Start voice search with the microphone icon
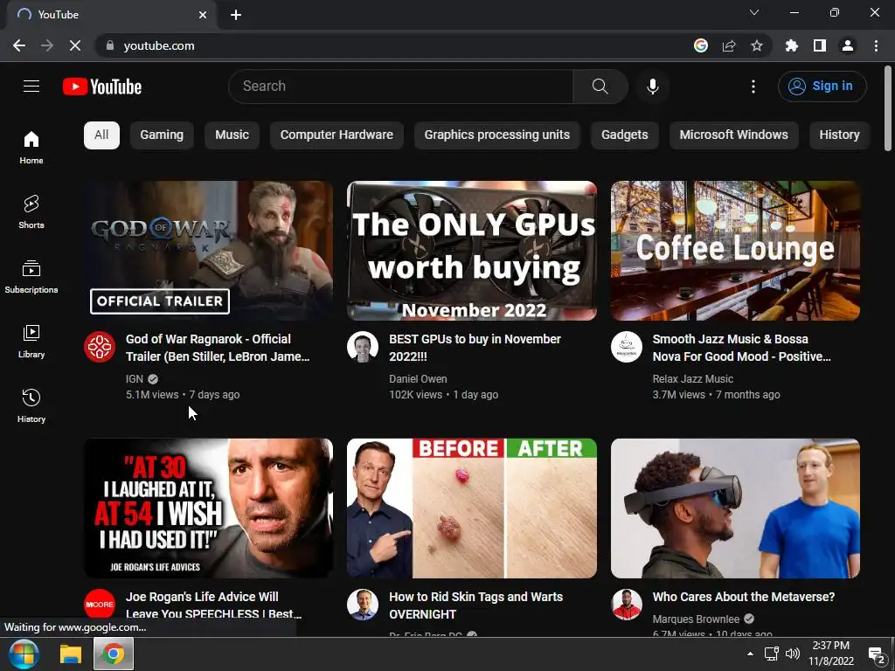This screenshot has height=671, width=895. pos(652,86)
